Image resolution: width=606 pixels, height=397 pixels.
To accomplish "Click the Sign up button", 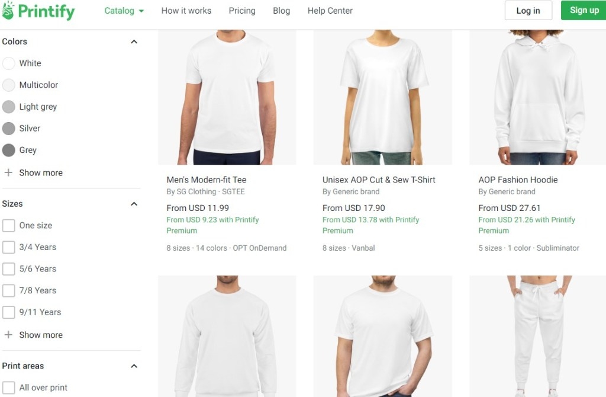I will coord(584,11).
